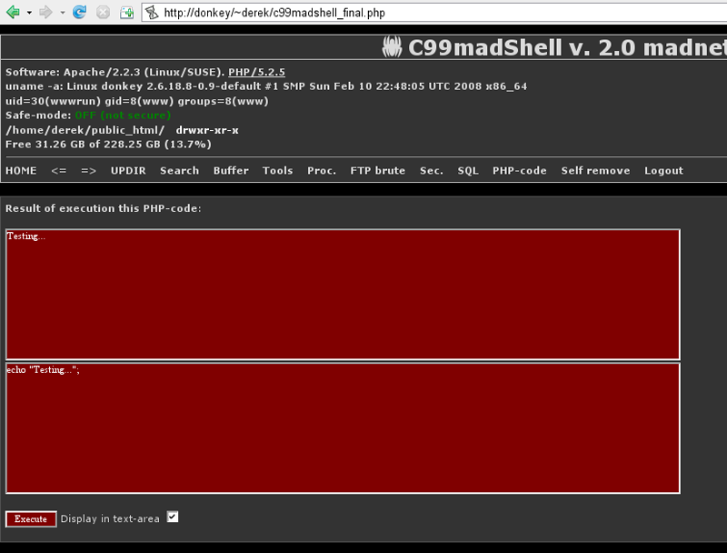Click the Free 31.26 GB disk space text

(108, 145)
